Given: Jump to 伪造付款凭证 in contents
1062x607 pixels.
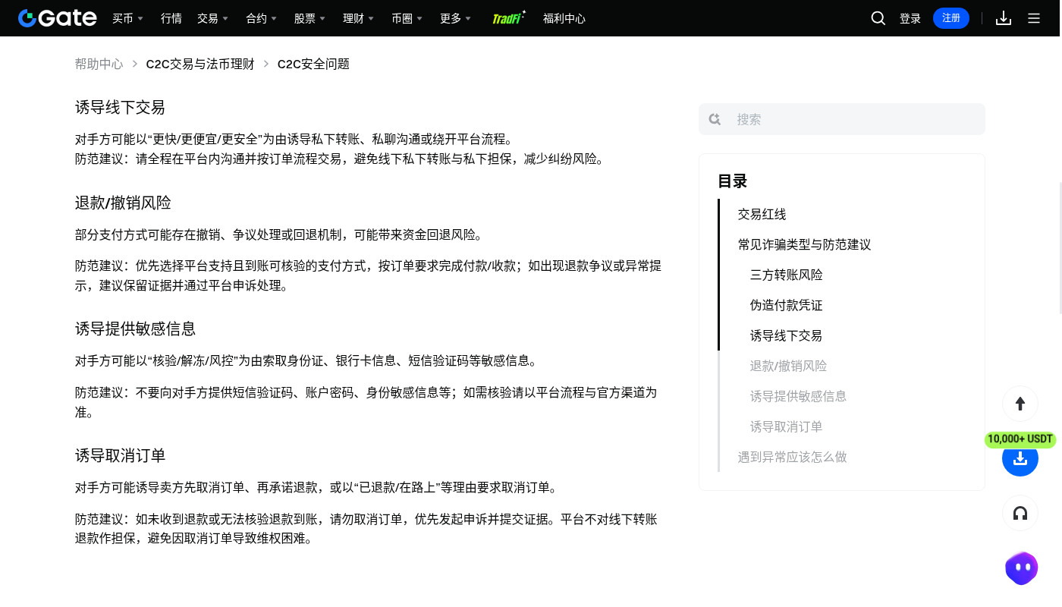Looking at the screenshot, I should point(787,305).
